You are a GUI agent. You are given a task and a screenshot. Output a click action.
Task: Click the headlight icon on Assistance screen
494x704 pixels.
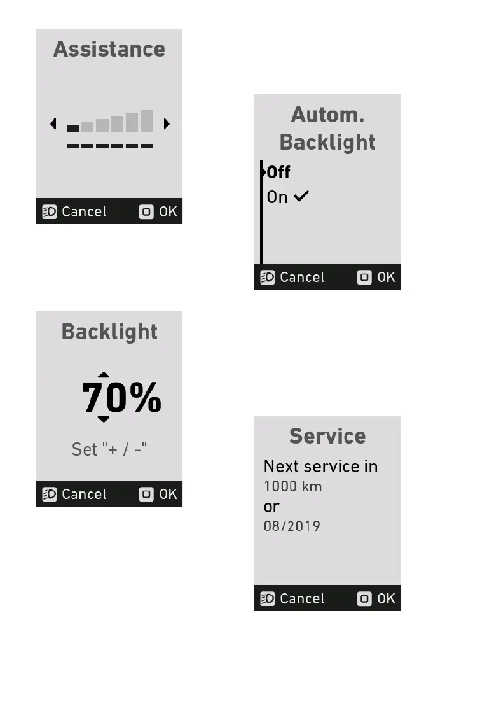pyautogui.click(x=50, y=212)
